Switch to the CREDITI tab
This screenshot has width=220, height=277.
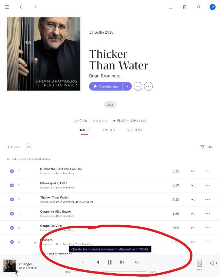(109, 130)
